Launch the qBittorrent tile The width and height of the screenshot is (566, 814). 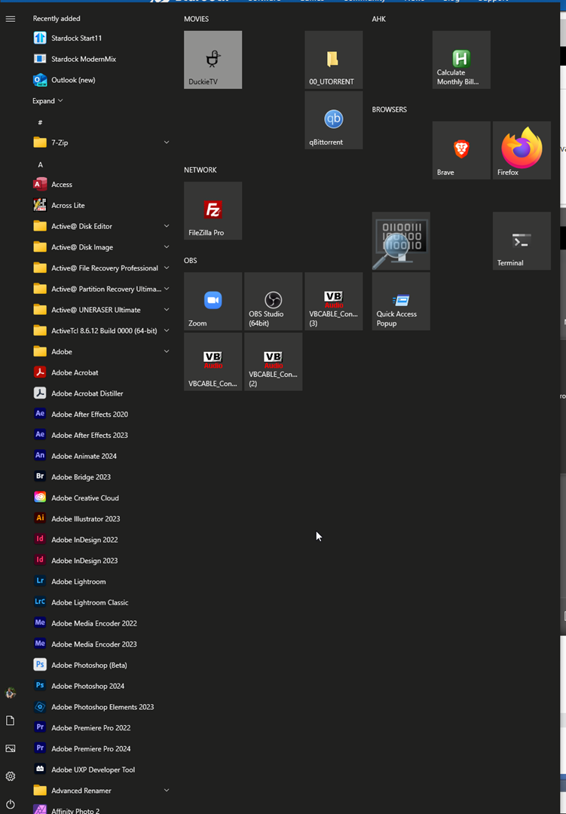coord(333,120)
